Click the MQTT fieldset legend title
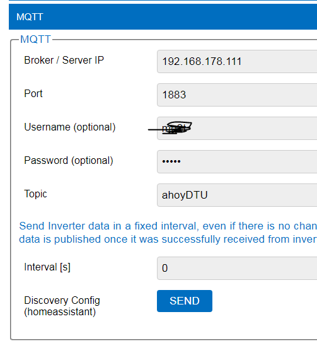This screenshot has height=348, width=317. [x=35, y=39]
